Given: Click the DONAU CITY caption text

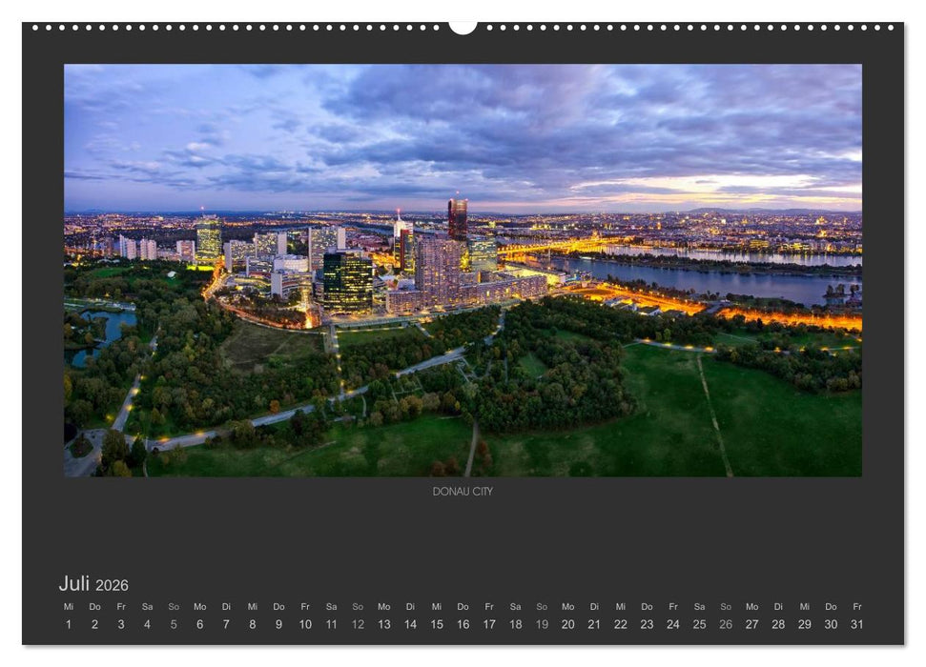Looking at the screenshot, I should pos(462,489).
